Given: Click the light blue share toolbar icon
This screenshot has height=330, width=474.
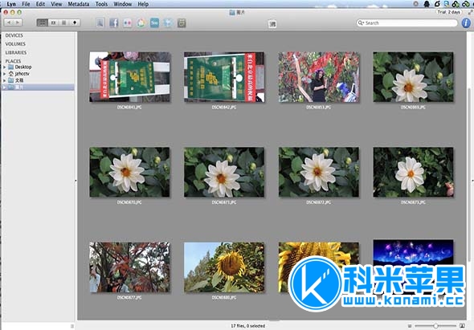Looking at the screenshot, I should point(168,23).
